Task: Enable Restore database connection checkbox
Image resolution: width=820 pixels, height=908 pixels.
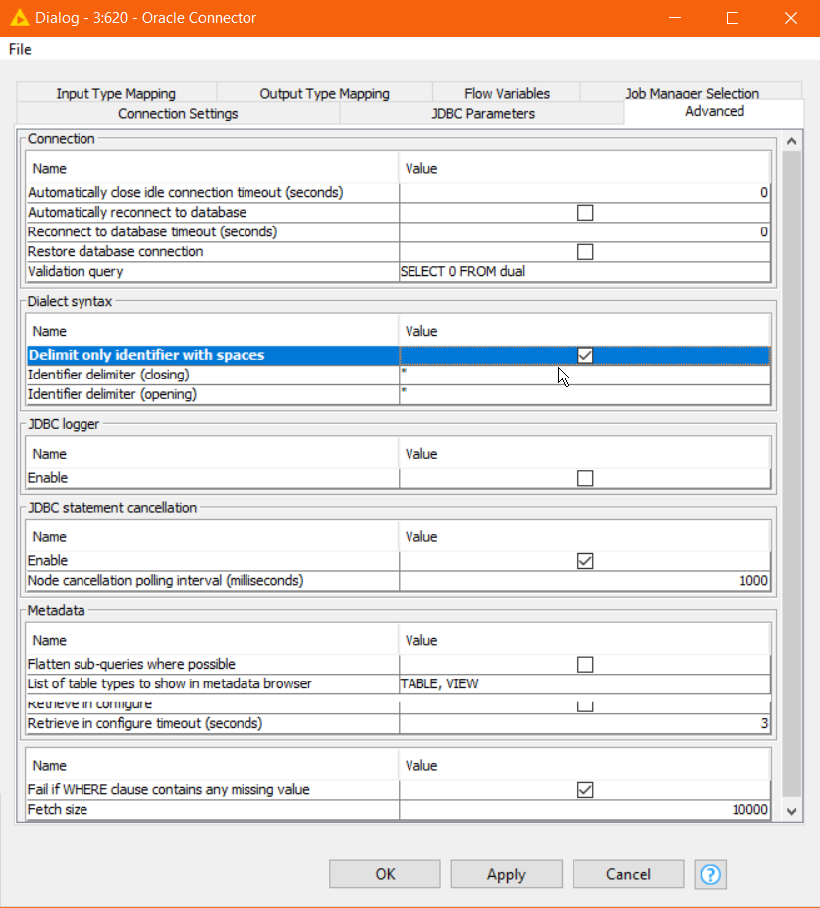Action: coord(585,252)
